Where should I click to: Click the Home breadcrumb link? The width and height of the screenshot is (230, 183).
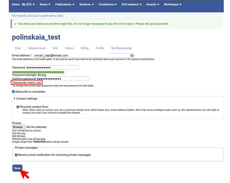tap(16, 16)
